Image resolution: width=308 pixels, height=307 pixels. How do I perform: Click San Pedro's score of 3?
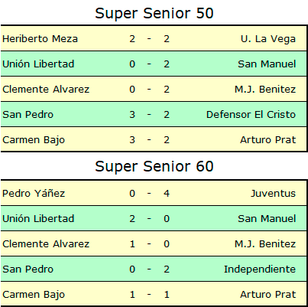point(132,115)
